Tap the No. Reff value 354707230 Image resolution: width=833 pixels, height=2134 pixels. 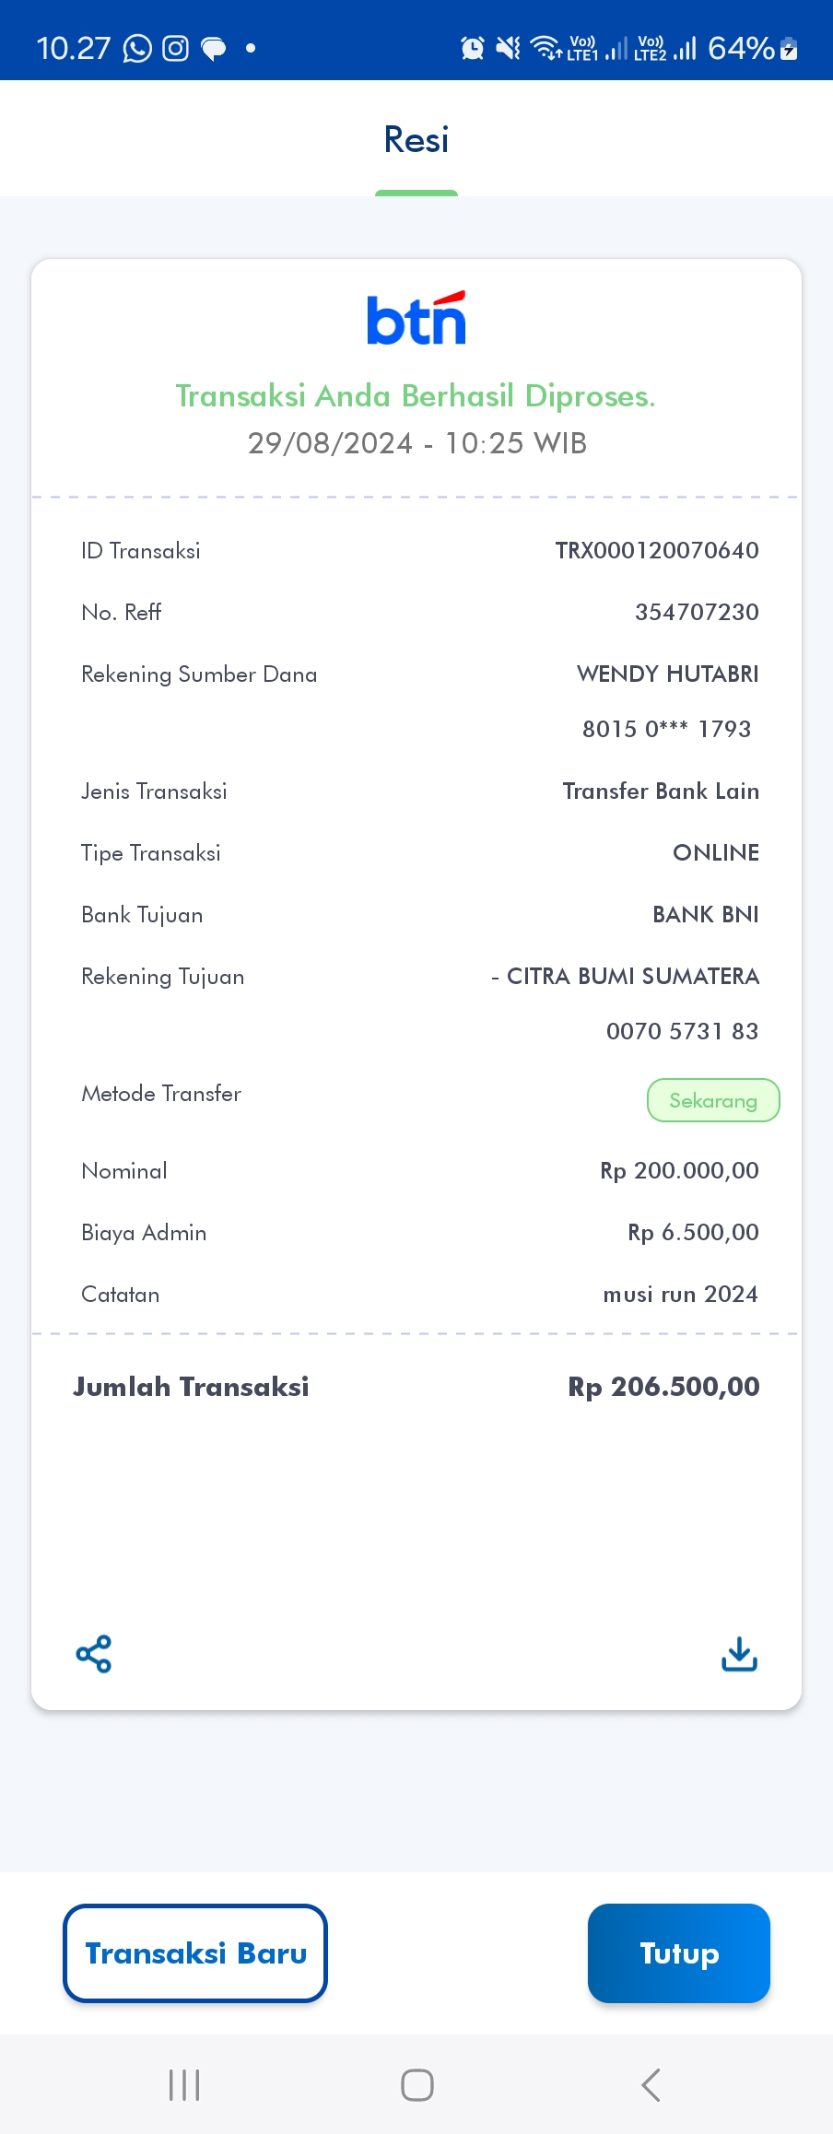point(697,612)
